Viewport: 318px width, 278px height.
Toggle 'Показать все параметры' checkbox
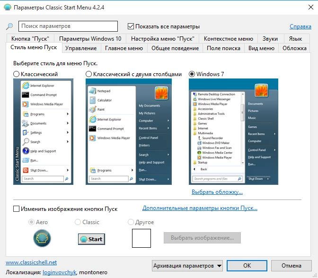point(131,26)
